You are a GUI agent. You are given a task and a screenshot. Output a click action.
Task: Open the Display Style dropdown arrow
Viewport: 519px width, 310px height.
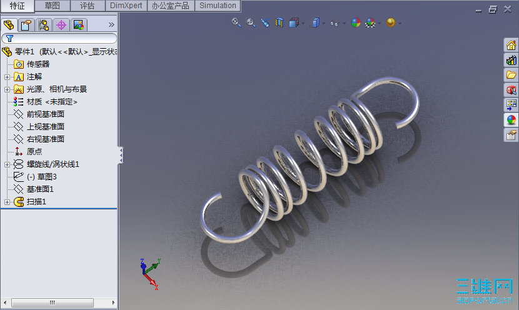click(x=324, y=23)
